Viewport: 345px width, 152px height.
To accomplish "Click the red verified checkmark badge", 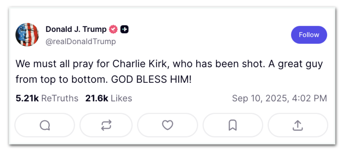I will click(113, 29).
